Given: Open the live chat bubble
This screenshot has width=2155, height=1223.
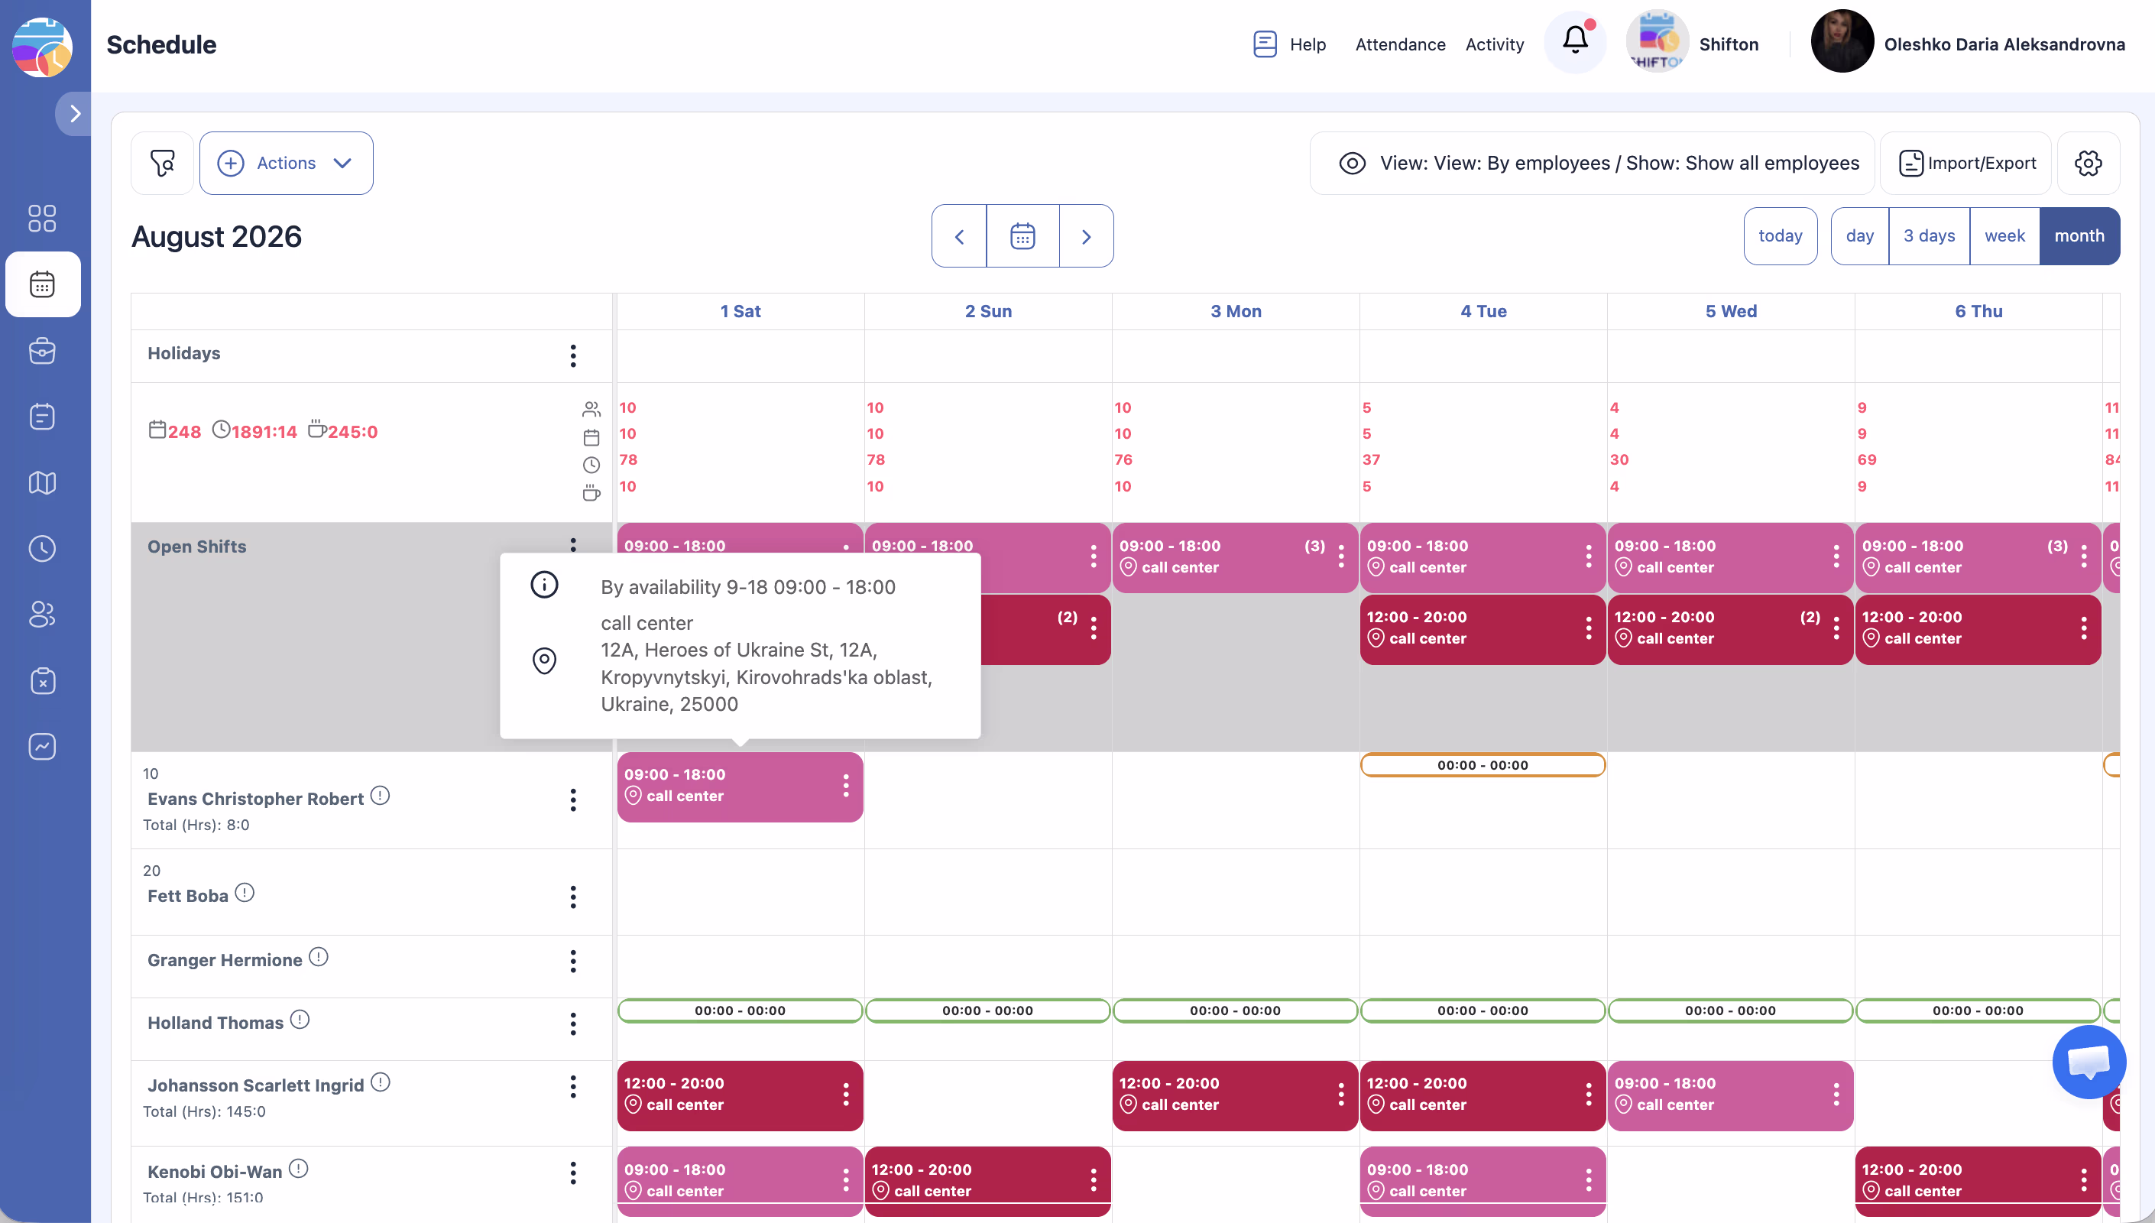Looking at the screenshot, I should tap(2088, 1061).
